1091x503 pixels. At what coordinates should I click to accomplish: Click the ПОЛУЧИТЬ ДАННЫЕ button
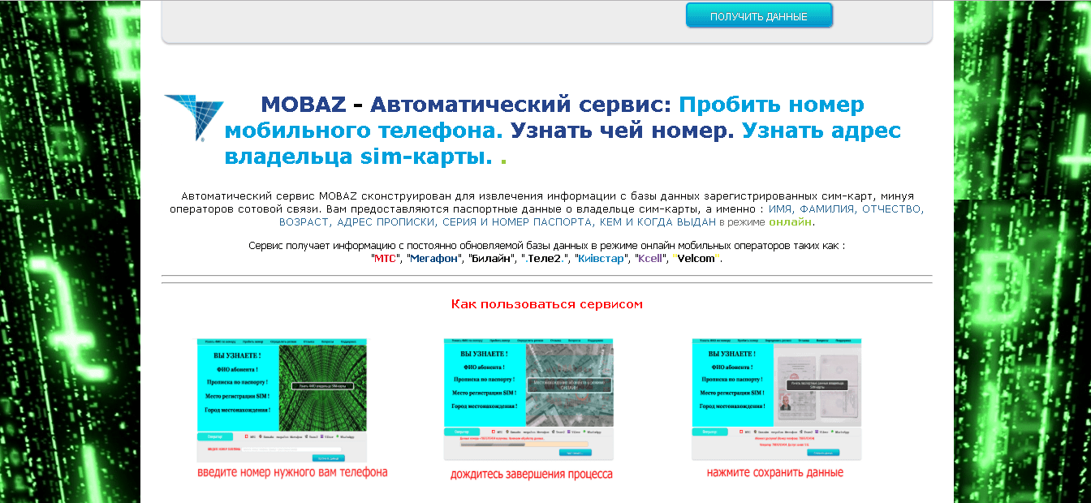pyautogui.click(x=758, y=16)
